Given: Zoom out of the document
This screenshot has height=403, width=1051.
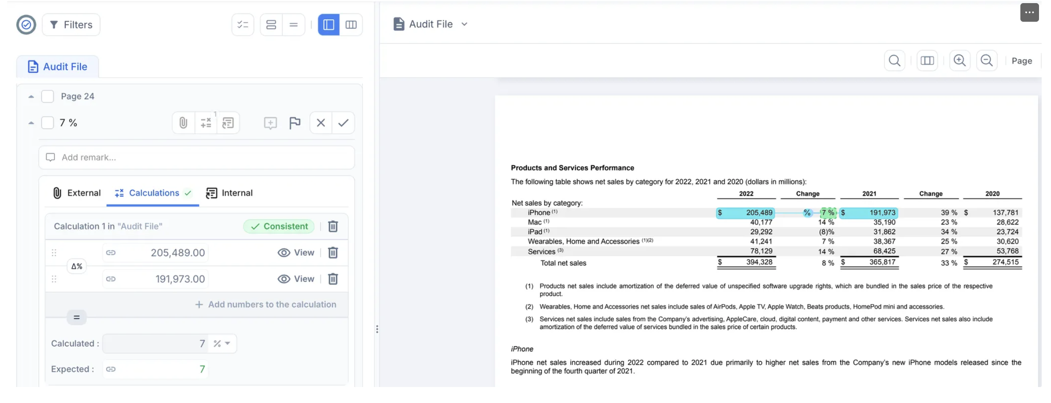Looking at the screenshot, I should point(987,61).
